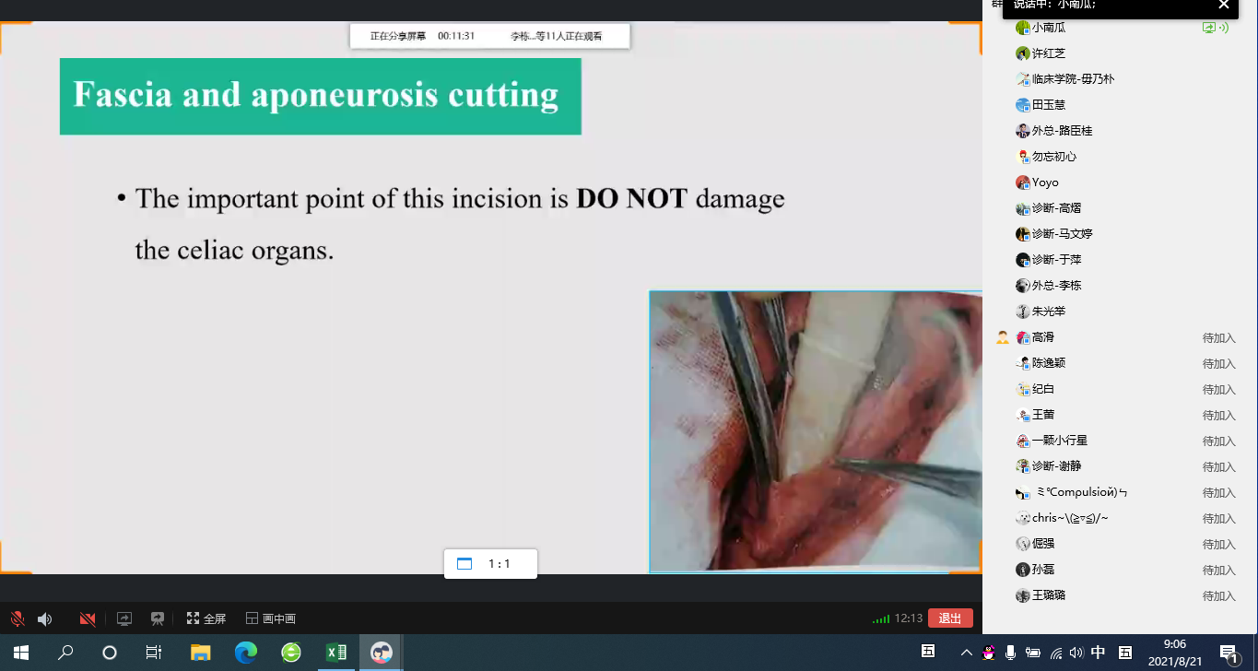This screenshot has width=1258, height=671.
Task: Expand the hidden system tray icons
Action: pyautogui.click(x=966, y=653)
